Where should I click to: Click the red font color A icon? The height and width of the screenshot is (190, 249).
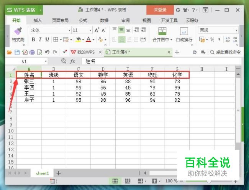click(x=88, y=39)
